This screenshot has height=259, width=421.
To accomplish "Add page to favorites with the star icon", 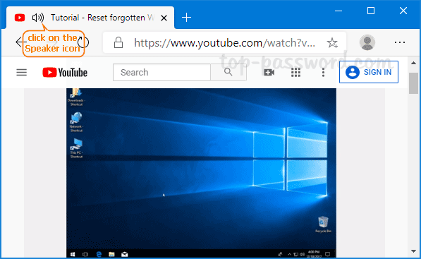I will click(332, 43).
